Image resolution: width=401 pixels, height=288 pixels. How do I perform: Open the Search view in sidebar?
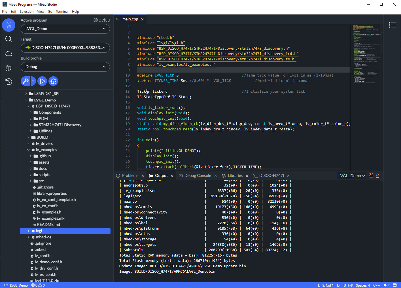pos(9,39)
